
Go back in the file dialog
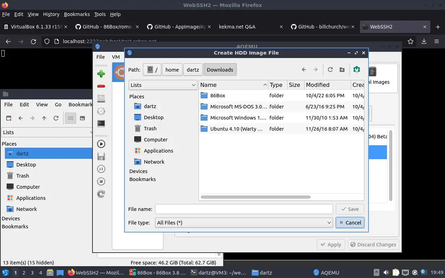(304, 69)
